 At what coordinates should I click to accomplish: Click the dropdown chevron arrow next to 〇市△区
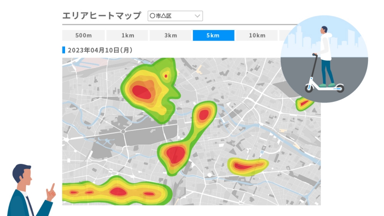(x=197, y=16)
